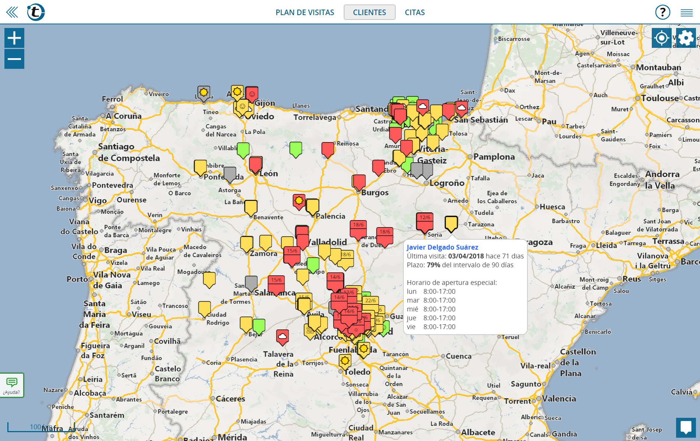Click the red smiley marker near Gijón
Viewport: 700px width, 441px height.
point(252,95)
